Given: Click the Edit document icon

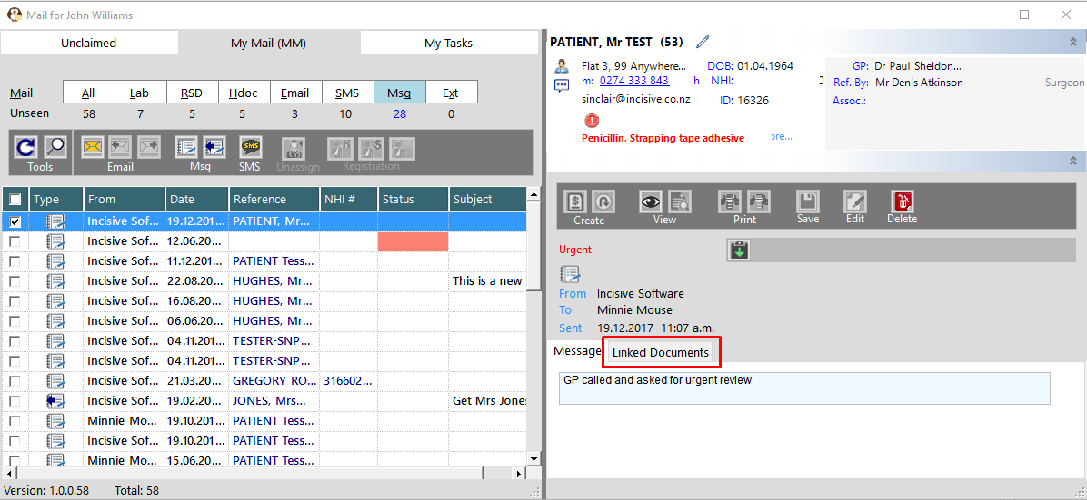Looking at the screenshot, I should point(854,201).
